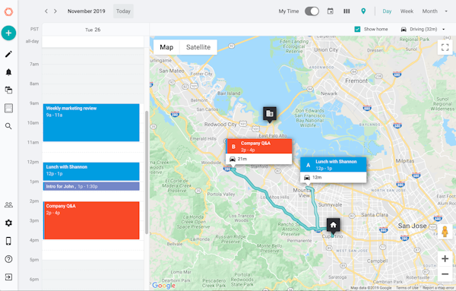Screen dimensions: 456x291
Task: Click the teal plus create button
Action: pyautogui.click(x=8, y=33)
